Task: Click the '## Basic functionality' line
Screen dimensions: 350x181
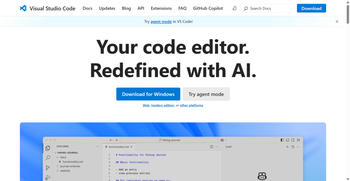Action: pyautogui.click(x=132, y=162)
